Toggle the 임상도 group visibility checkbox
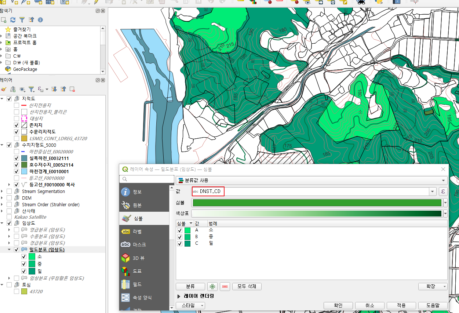 10,223
